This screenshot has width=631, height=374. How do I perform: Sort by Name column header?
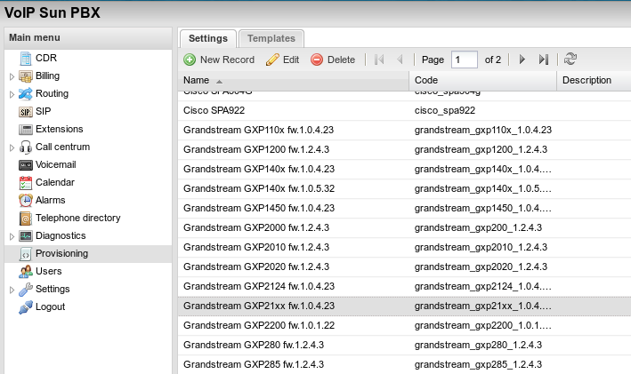click(x=294, y=80)
